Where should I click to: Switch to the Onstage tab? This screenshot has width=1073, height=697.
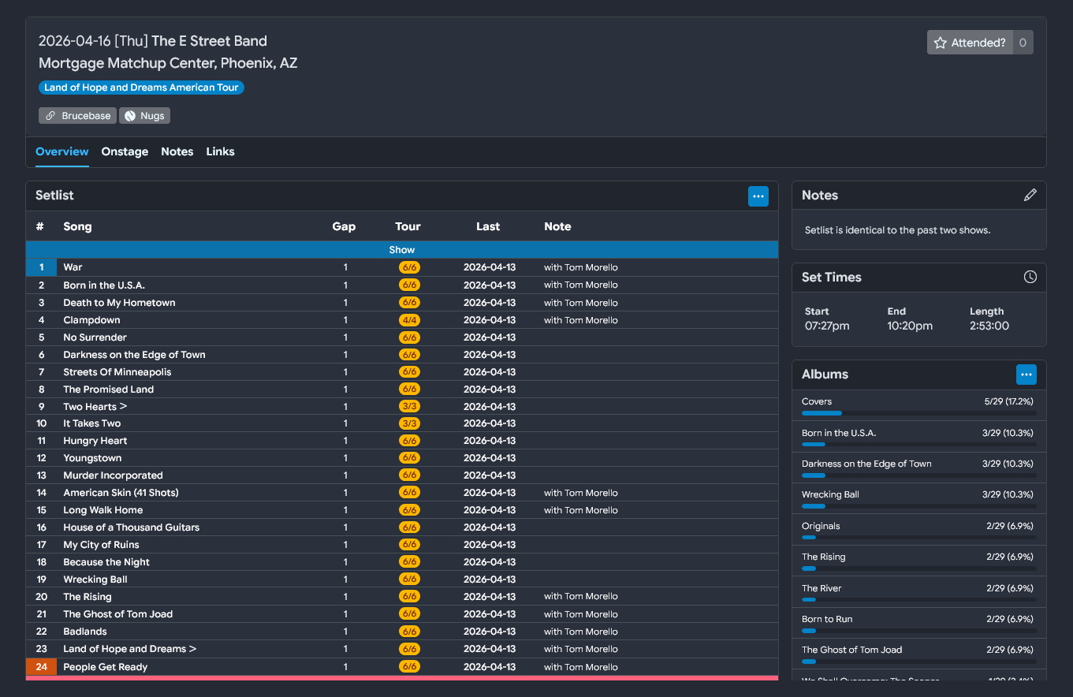[125, 151]
